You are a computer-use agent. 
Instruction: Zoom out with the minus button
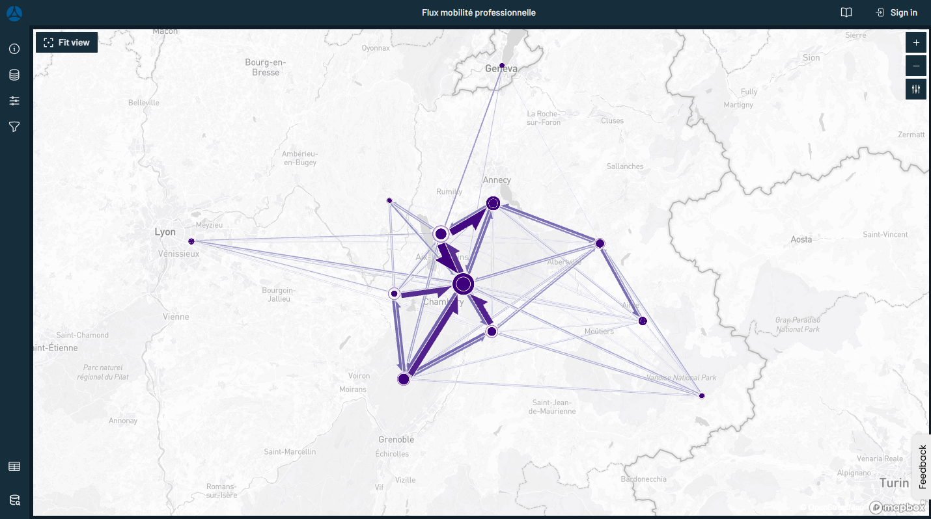click(916, 66)
